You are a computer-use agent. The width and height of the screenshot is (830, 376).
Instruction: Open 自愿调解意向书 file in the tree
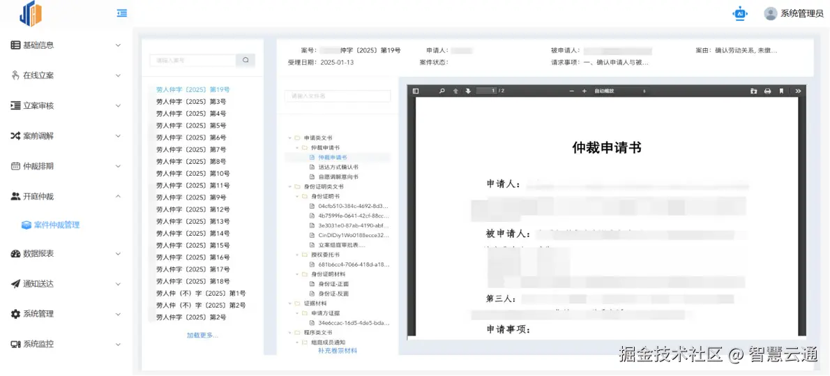click(338, 177)
